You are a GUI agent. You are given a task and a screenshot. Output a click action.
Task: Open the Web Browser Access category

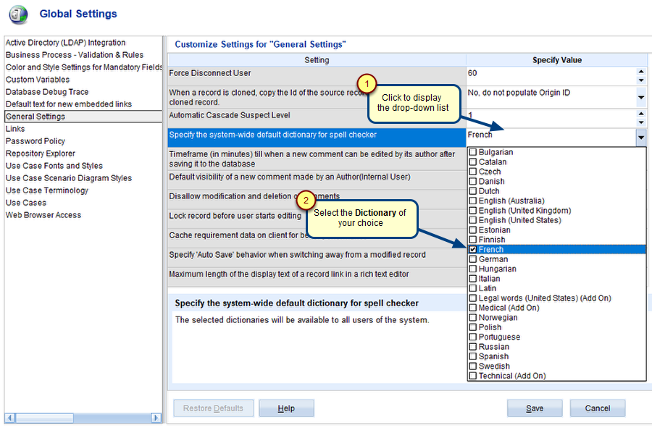pos(43,215)
